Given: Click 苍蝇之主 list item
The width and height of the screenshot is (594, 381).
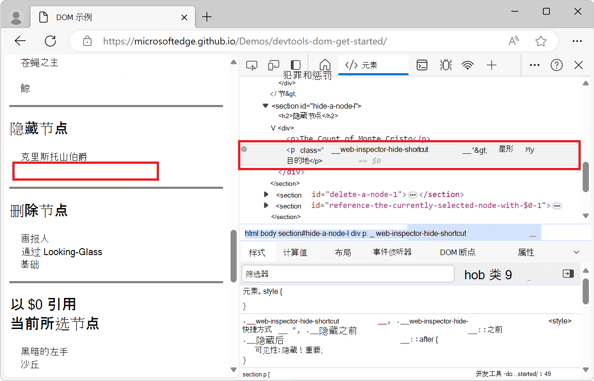Looking at the screenshot, I should 40,63.
